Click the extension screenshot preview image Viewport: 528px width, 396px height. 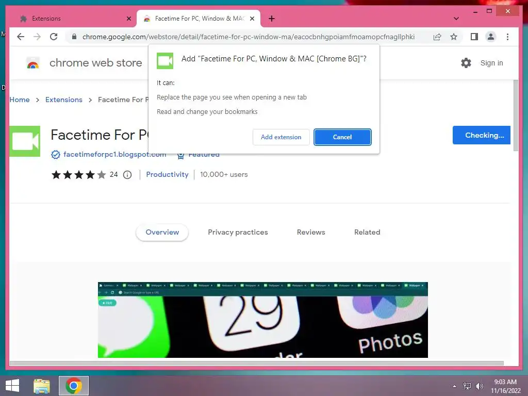[x=262, y=320]
